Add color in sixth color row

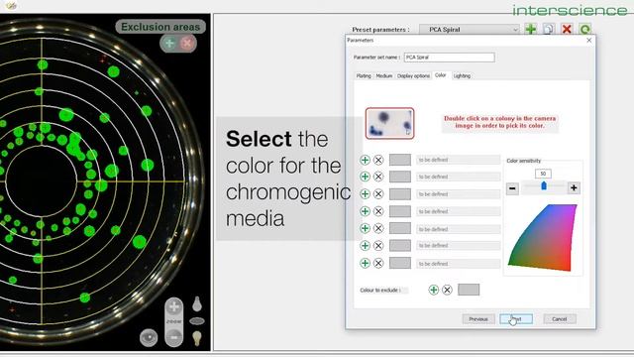365,246
